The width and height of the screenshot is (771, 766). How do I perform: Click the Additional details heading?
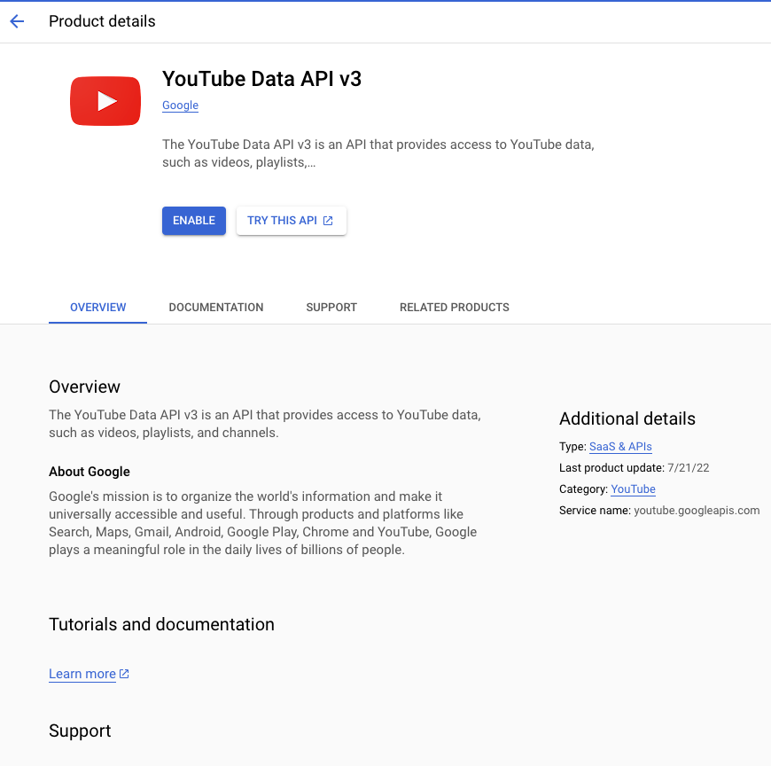[627, 418]
